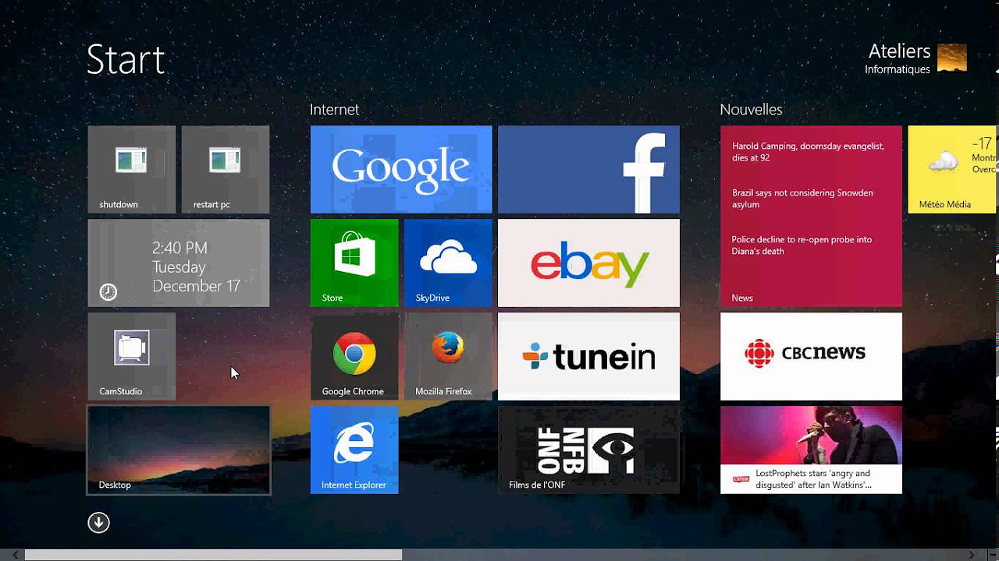Select the Nouvelles group heading
The width and height of the screenshot is (999, 561).
click(x=751, y=110)
